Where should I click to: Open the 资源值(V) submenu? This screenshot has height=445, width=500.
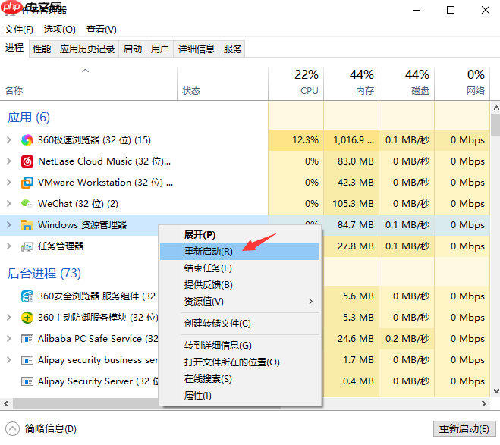pyautogui.click(x=240, y=301)
